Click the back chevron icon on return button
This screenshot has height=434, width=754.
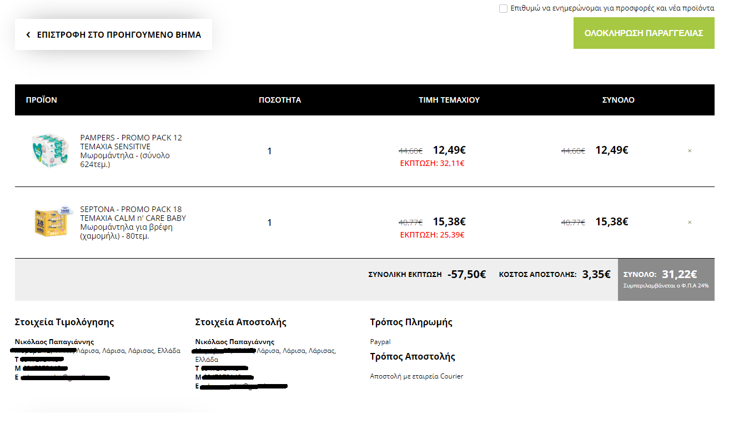coord(28,34)
